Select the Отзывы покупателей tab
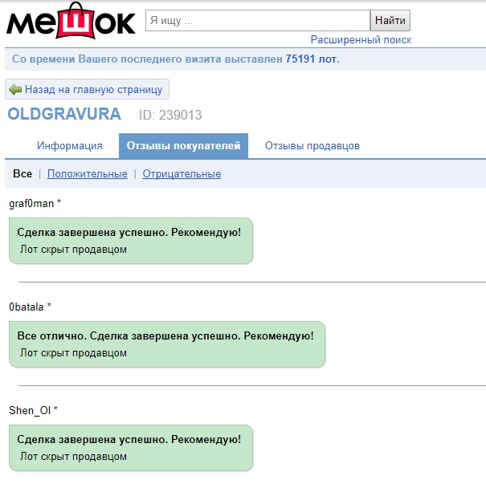 click(x=183, y=145)
